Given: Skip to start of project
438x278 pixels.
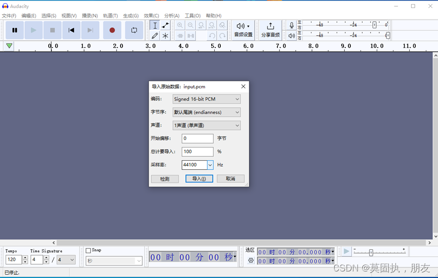Looking at the screenshot, I should click(71, 30).
